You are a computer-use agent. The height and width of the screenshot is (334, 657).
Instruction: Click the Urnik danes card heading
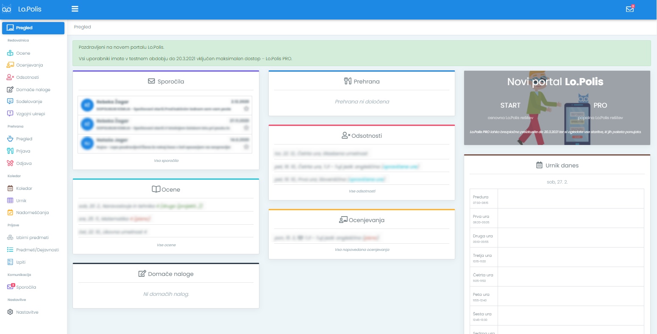pyautogui.click(x=557, y=165)
